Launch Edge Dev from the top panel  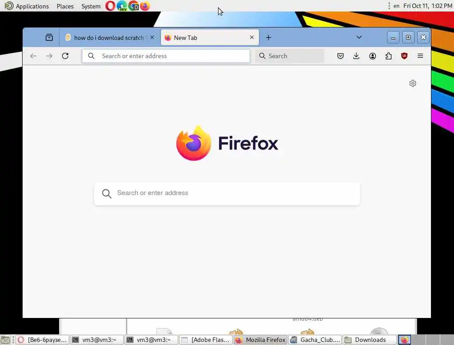[x=121, y=6]
